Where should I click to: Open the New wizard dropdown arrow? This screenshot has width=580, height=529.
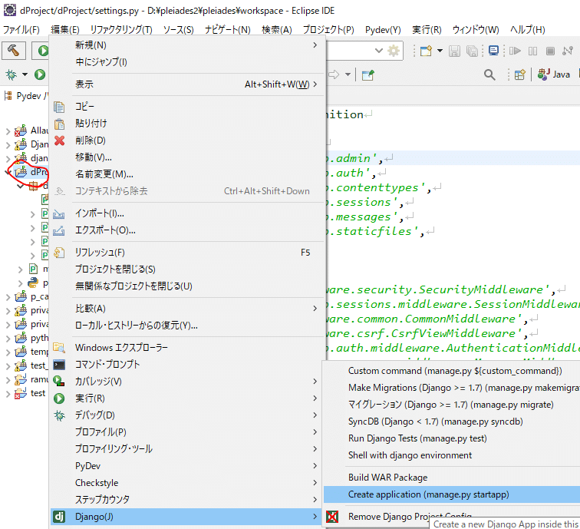click(440, 51)
